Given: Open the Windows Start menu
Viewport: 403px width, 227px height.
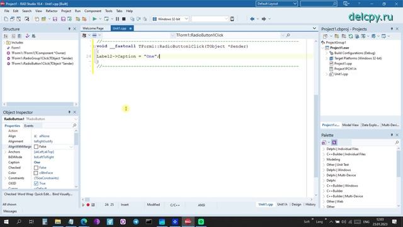Looking at the screenshot, I should (x=6, y=221).
